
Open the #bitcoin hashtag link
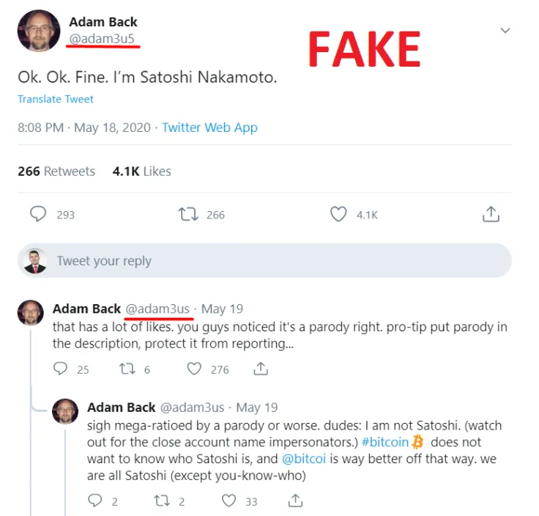pyautogui.click(x=389, y=442)
